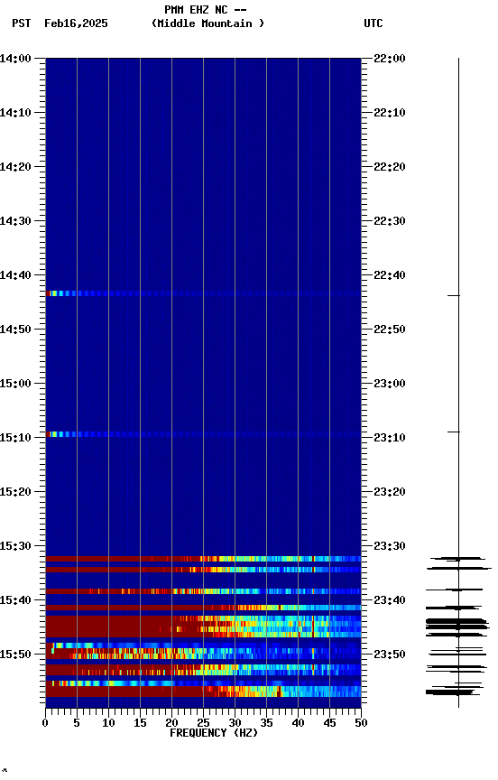Click the '5' frequency tick label
The image size is (498, 780).
(x=77, y=723)
